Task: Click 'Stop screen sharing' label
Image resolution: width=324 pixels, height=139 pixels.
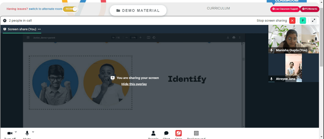Action: click(272, 21)
